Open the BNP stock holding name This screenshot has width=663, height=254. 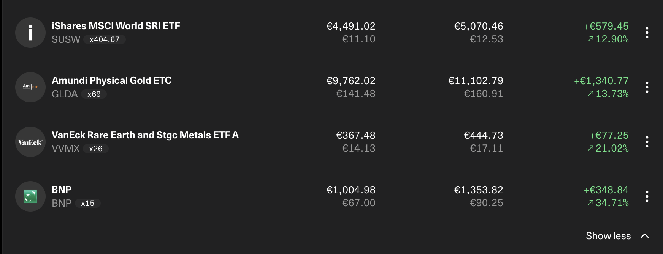point(62,190)
